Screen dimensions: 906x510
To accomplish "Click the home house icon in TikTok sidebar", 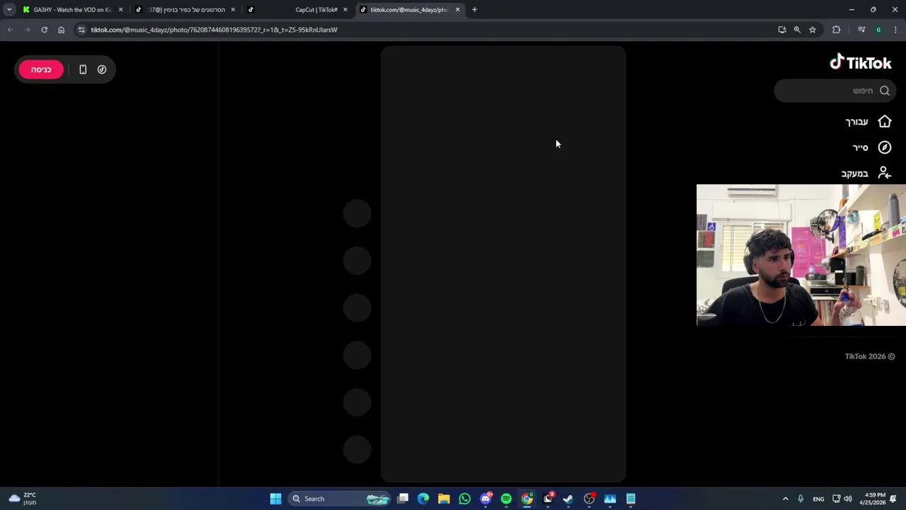I will tap(884, 122).
